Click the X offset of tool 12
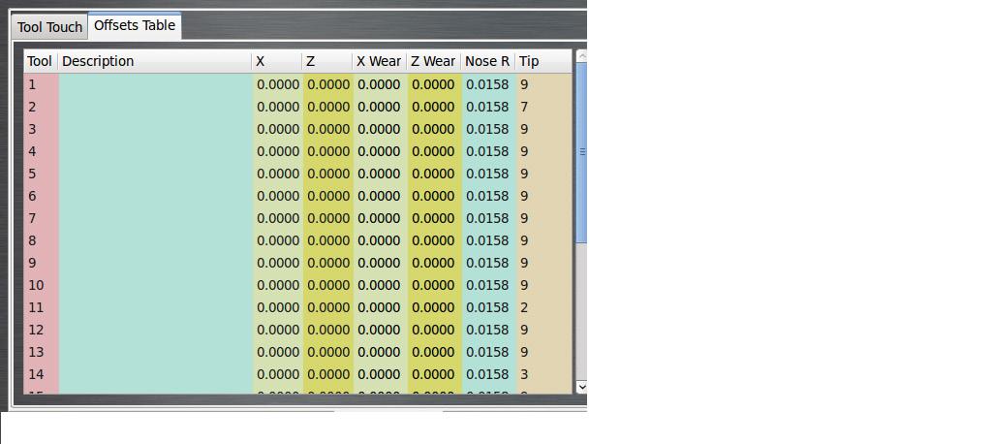The width and height of the screenshot is (992, 444). point(277,330)
